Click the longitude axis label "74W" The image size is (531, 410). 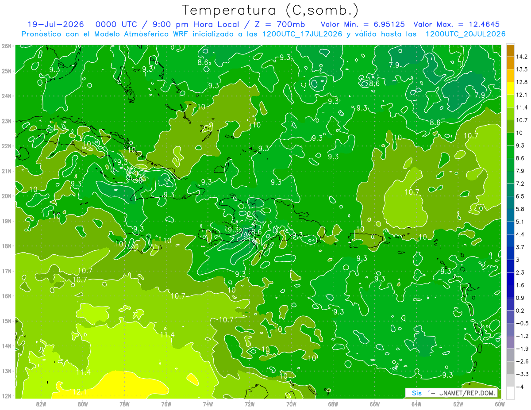[208, 404]
